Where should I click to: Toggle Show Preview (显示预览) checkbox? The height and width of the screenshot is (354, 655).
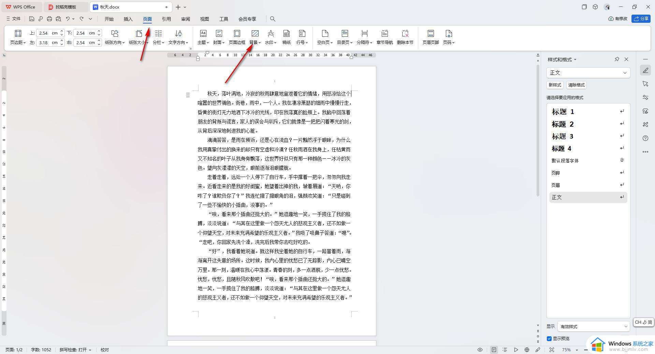pyautogui.click(x=549, y=338)
